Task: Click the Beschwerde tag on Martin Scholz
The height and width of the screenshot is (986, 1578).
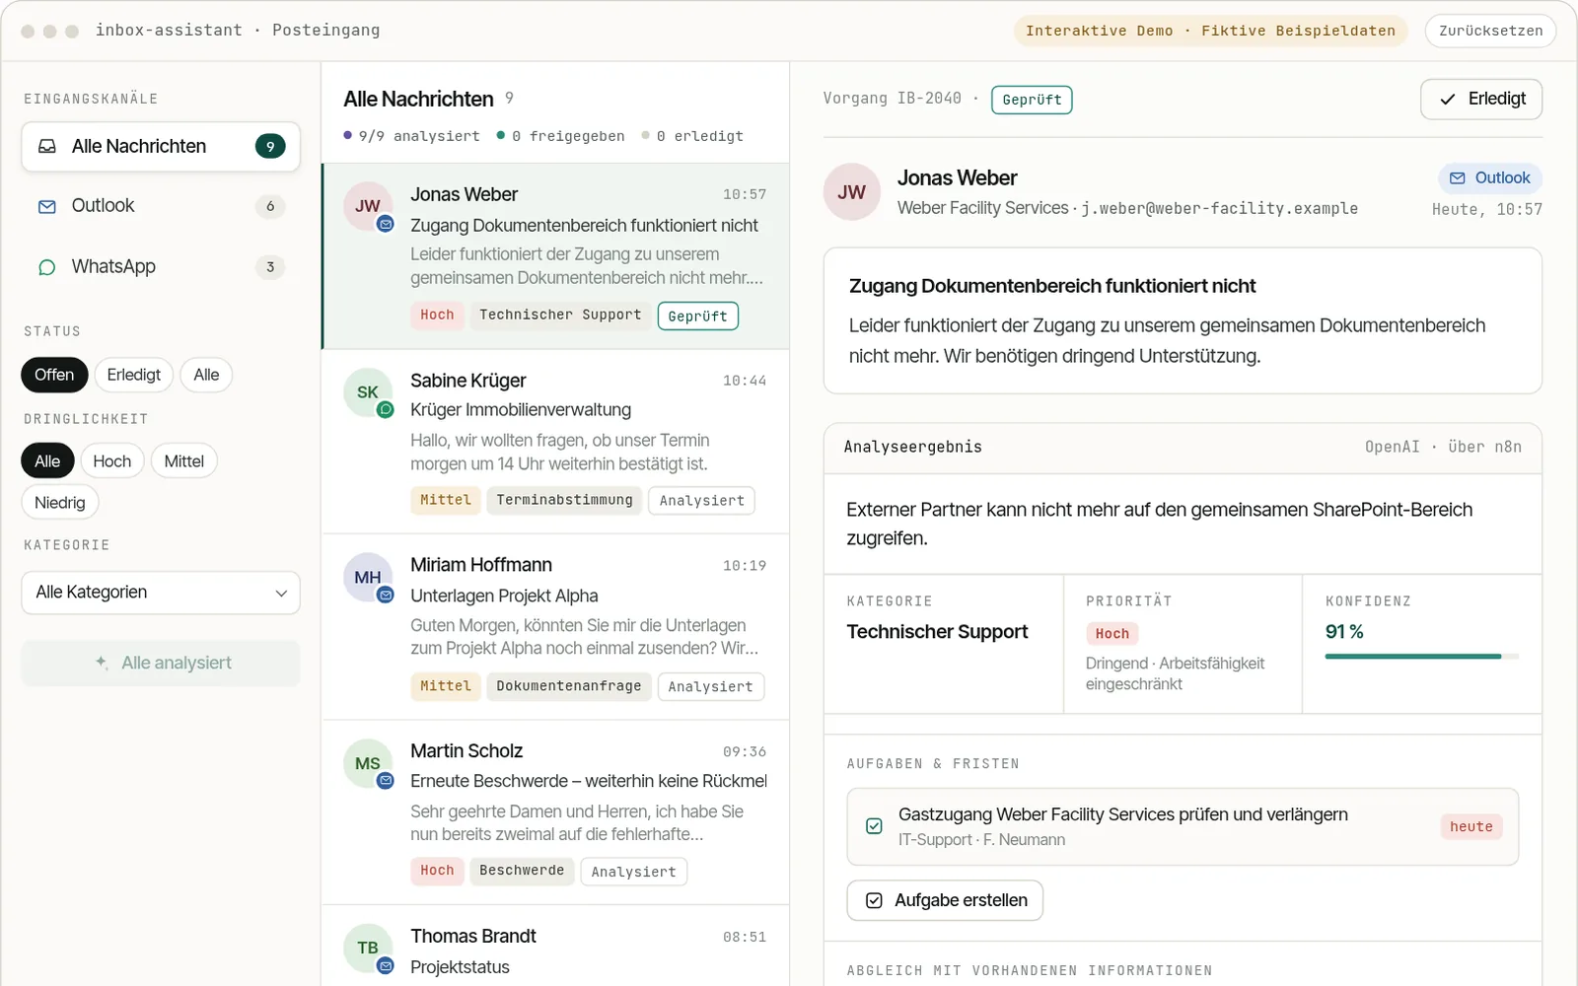Action: pyautogui.click(x=522, y=872)
